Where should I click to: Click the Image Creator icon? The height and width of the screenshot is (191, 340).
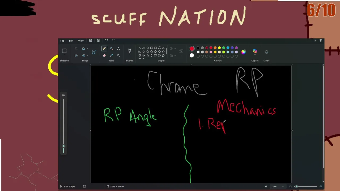[x=94, y=52]
